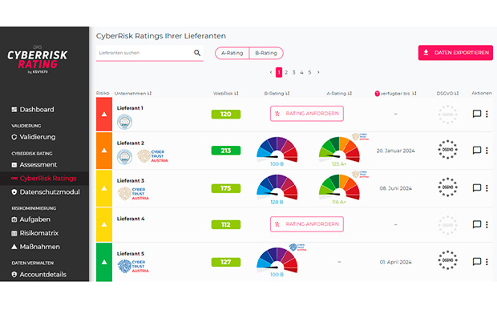Viewport: 497px width, 322px height.
Task: Open Dashboard in the sidebar
Action: pyautogui.click(x=37, y=110)
